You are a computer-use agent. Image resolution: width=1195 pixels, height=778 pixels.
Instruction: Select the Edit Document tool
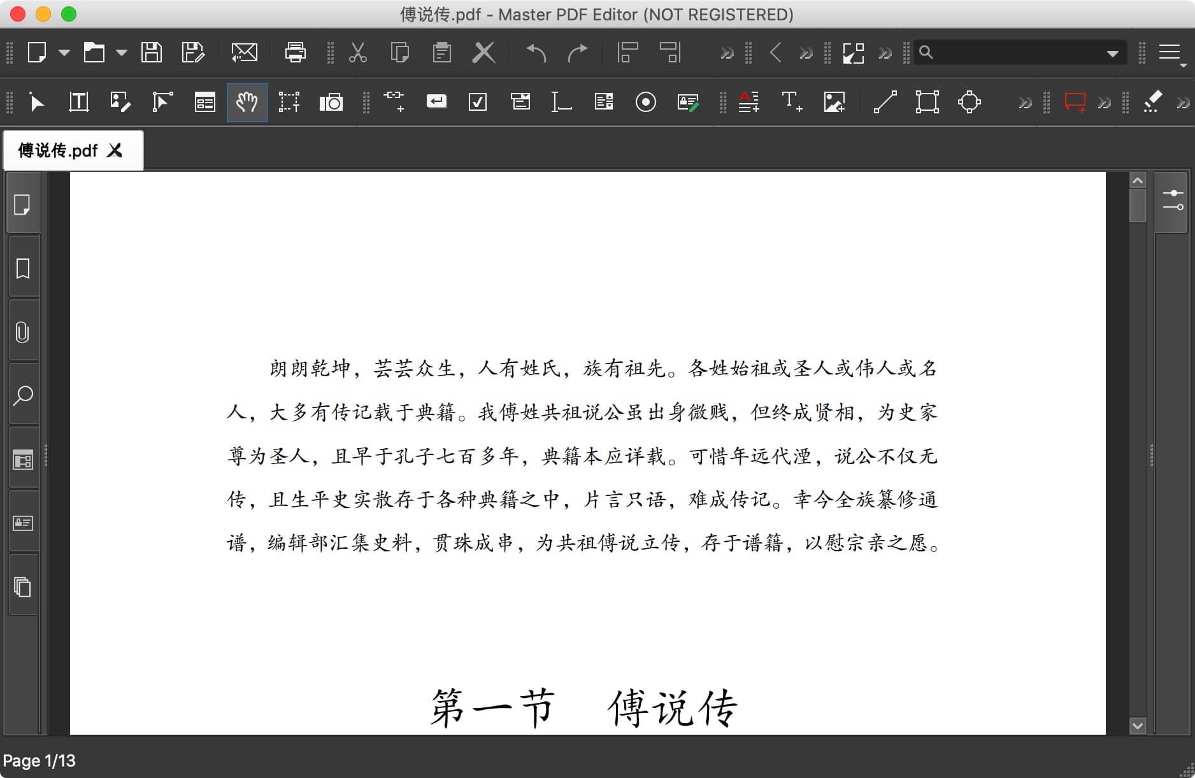coord(120,102)
